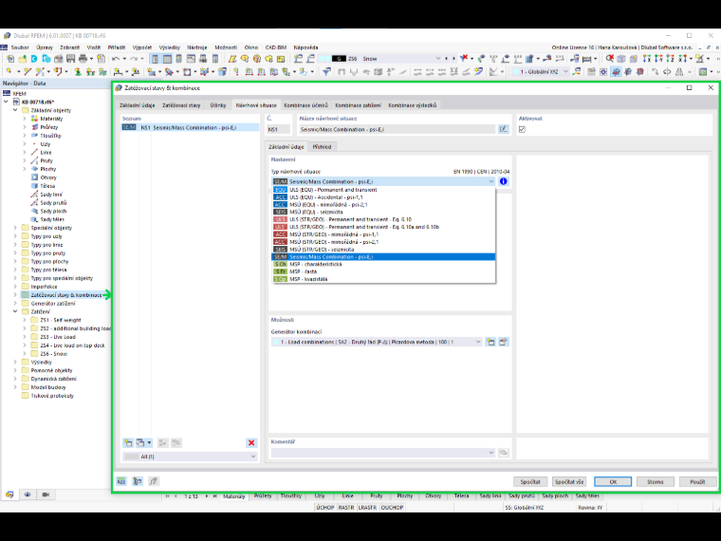Click the Save file toolbar icon
Screen dimensions: 721x541
[70, 59]
